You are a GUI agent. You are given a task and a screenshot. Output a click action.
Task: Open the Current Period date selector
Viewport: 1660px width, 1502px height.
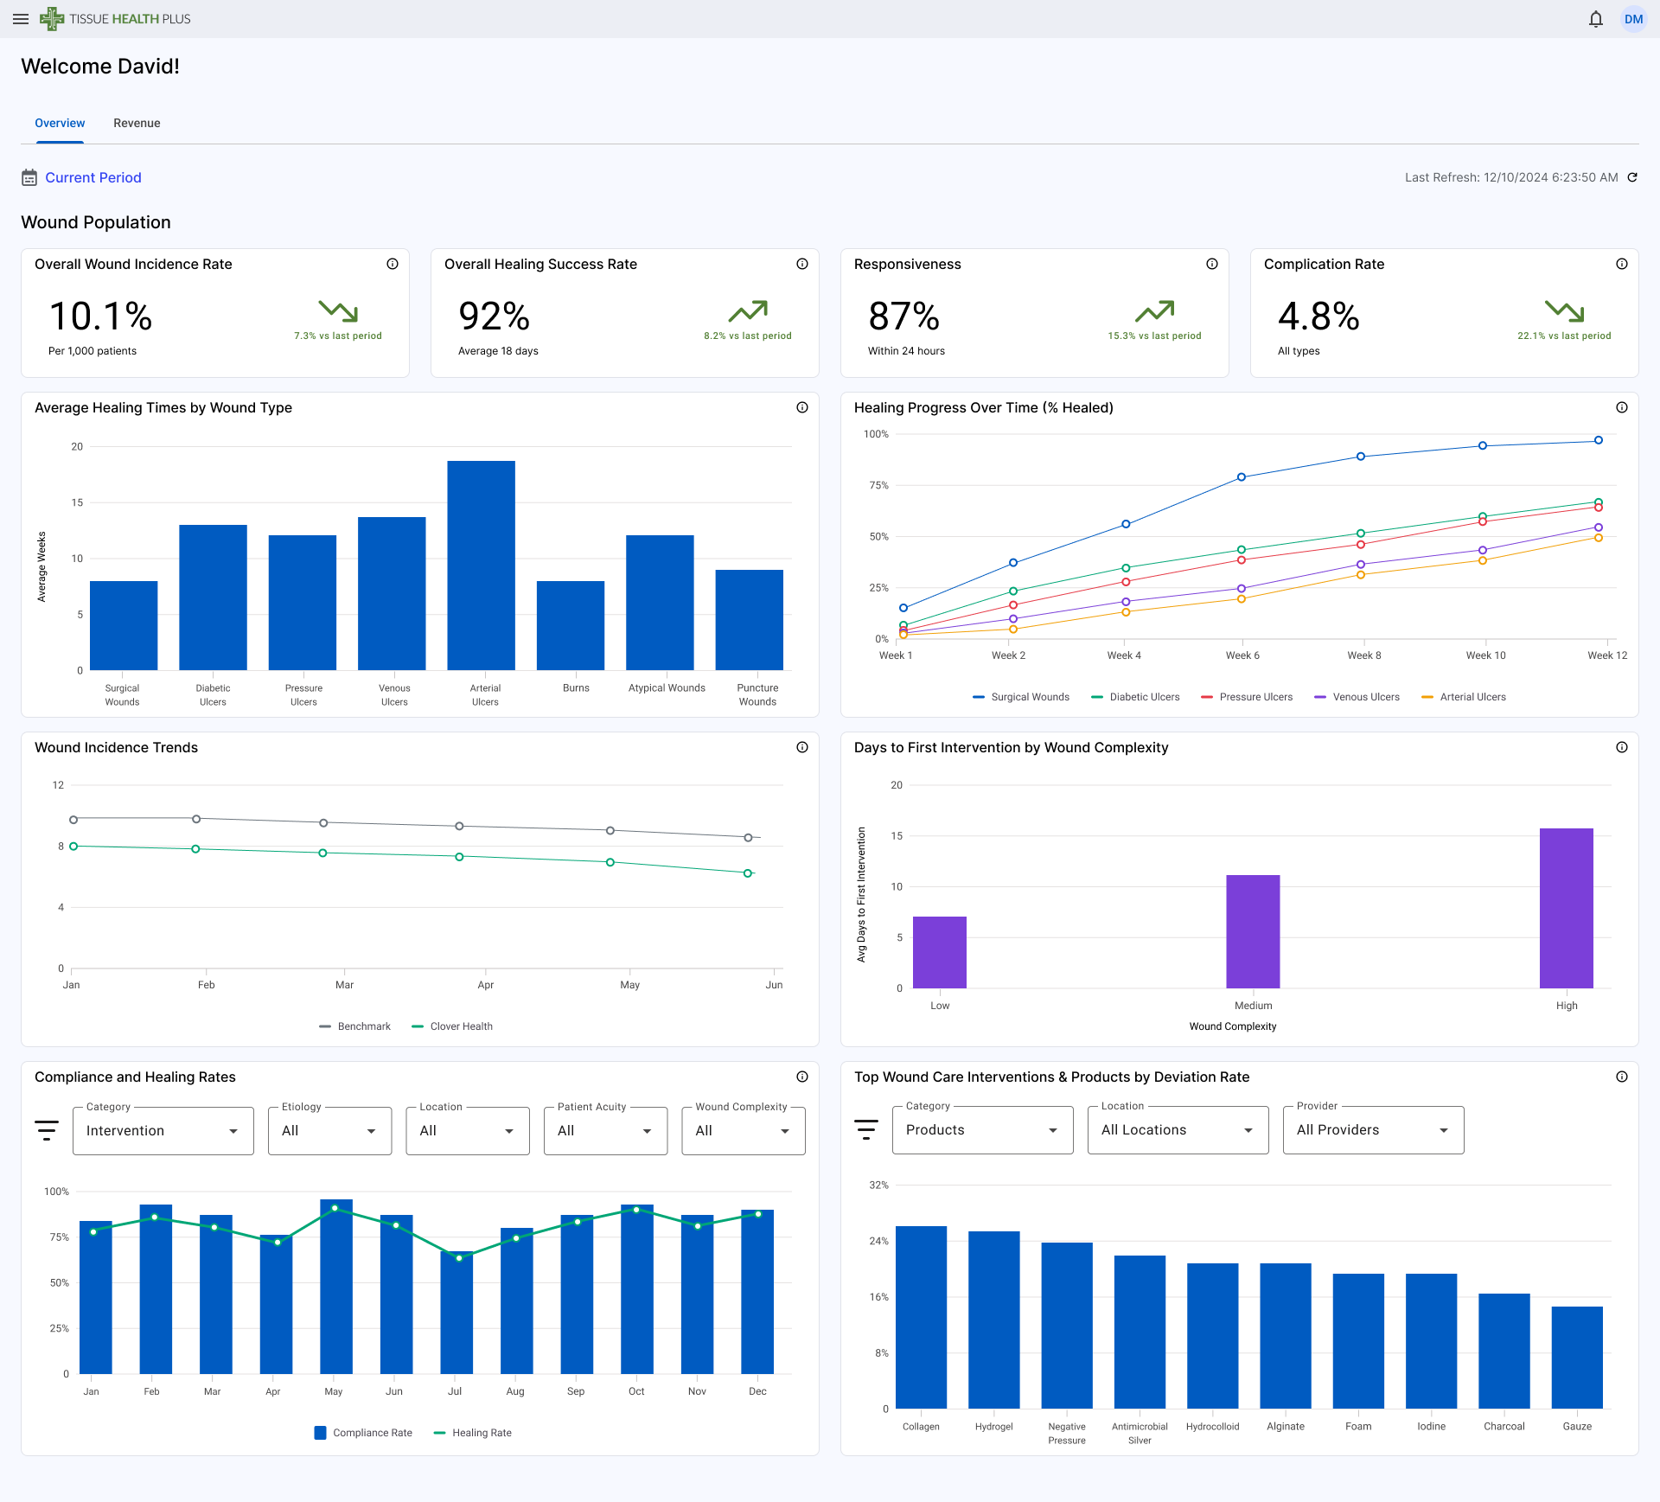pyautogui.click(x=93, y=177)
